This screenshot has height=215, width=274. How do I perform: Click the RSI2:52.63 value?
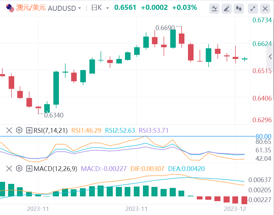(120, 130)
